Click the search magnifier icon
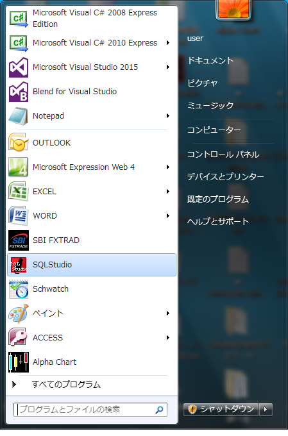Image resolution: width=288 pixels, height=436 pixels. point(160,410)
